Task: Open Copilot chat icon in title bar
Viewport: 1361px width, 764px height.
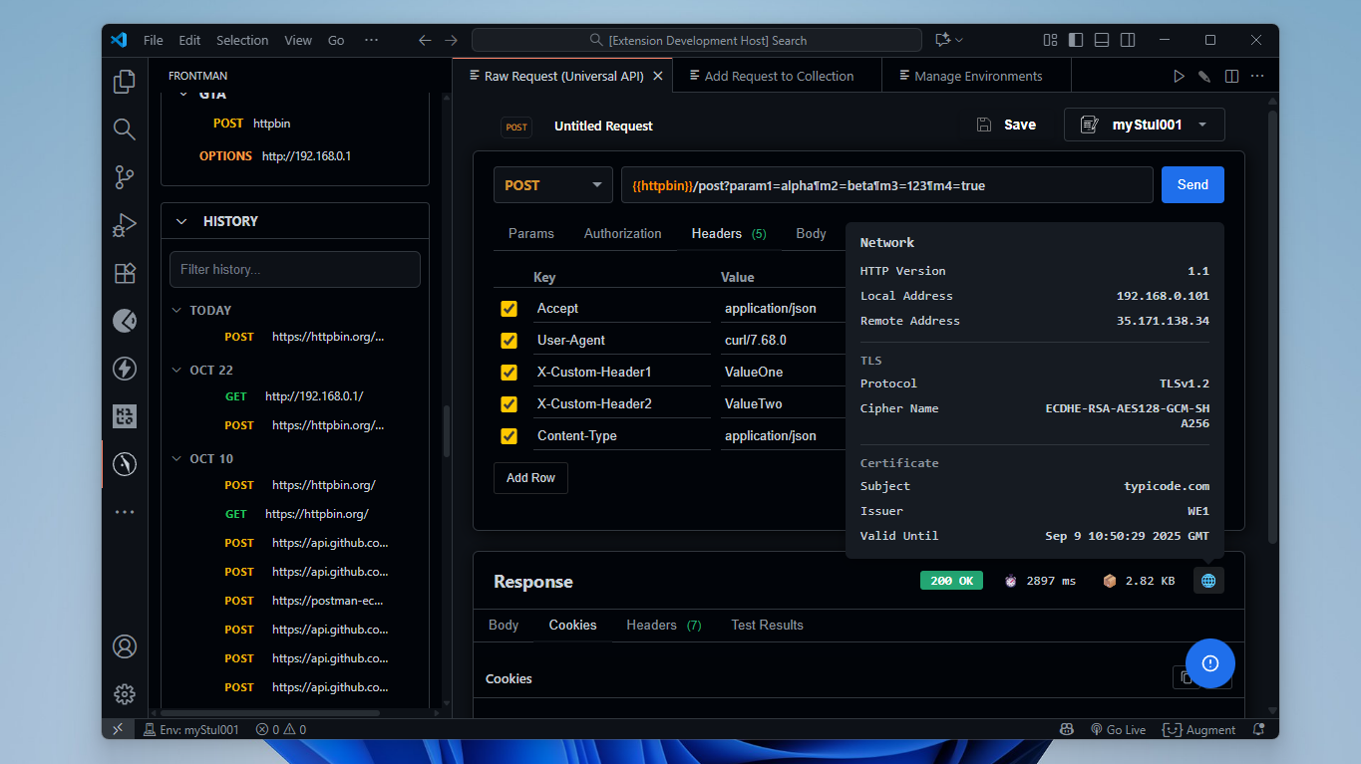Action: pos(942,41)
